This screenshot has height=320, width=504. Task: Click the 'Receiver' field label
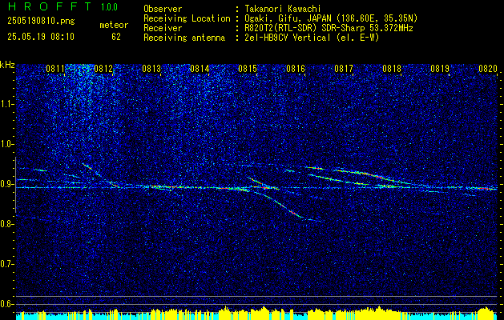coord(163,28)
